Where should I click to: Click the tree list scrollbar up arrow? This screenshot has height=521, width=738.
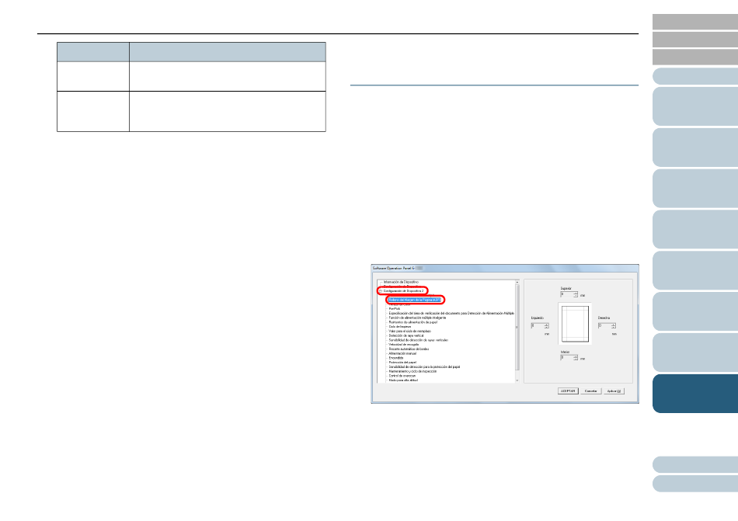point(517,282)
